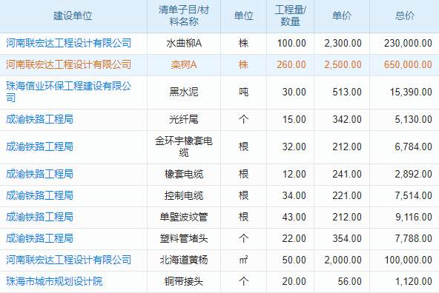Click total price 7,788.00
Image resolution: width=439 pixels, height=293 pixels.
(413, 238)
